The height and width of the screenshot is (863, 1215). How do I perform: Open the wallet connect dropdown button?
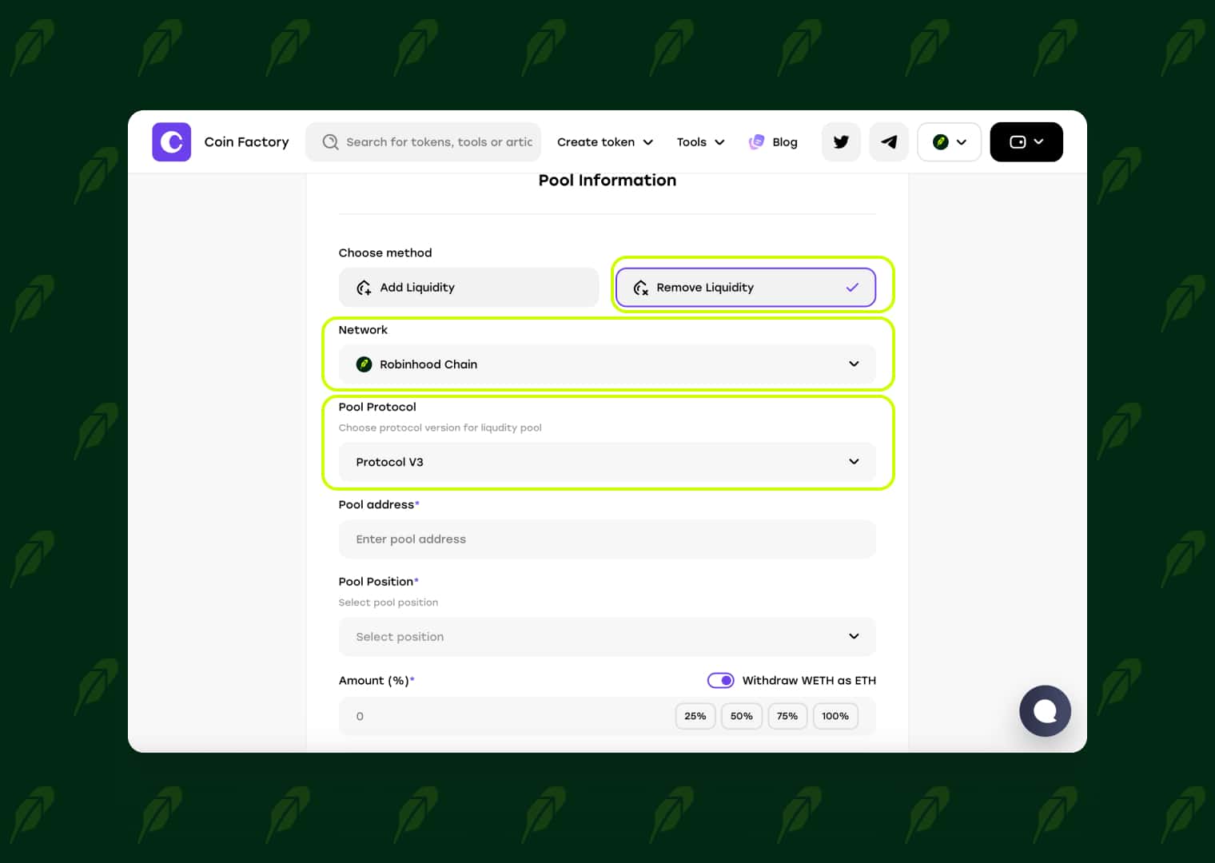tap(1026, 142)
